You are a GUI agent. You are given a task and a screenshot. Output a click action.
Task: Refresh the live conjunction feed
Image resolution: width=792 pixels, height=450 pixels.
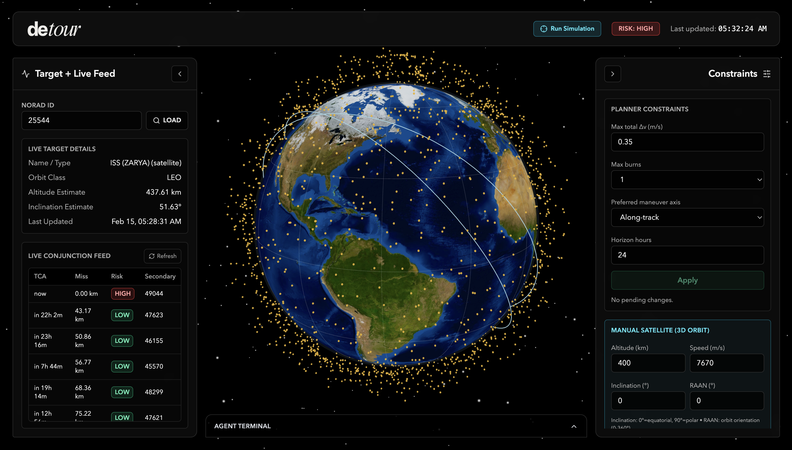click(162, 256)
